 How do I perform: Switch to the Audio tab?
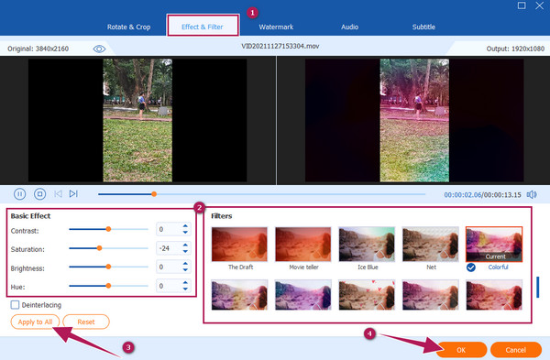tap(350, 27)
